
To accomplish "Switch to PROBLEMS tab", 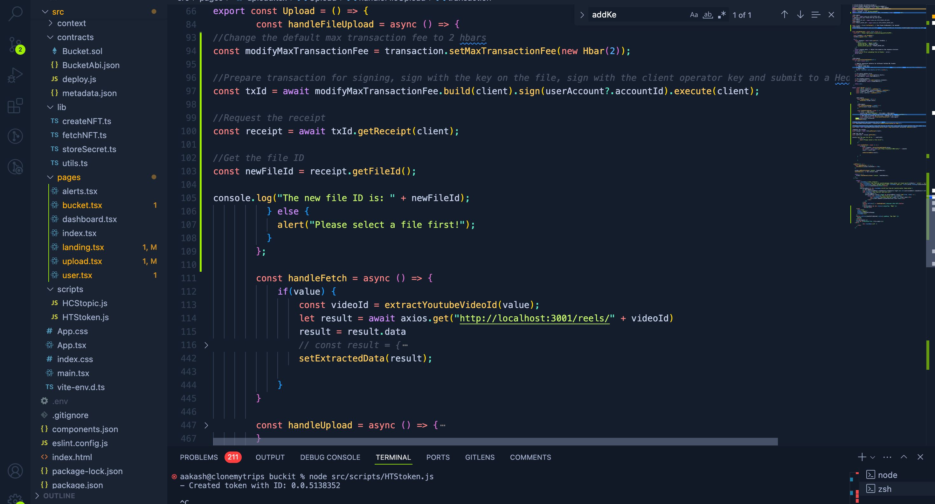I will 199,457.
